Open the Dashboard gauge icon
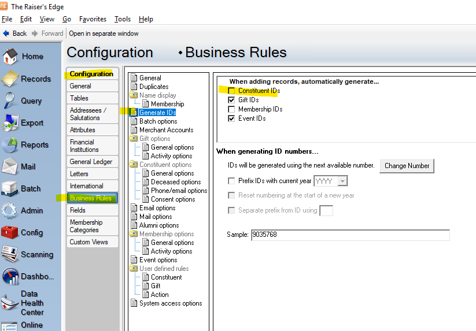Screen dimensions: 476x331 tap(10, 277)
